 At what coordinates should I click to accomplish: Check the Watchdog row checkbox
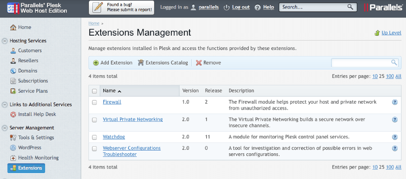pyautogui.click(x=95, y=138)
